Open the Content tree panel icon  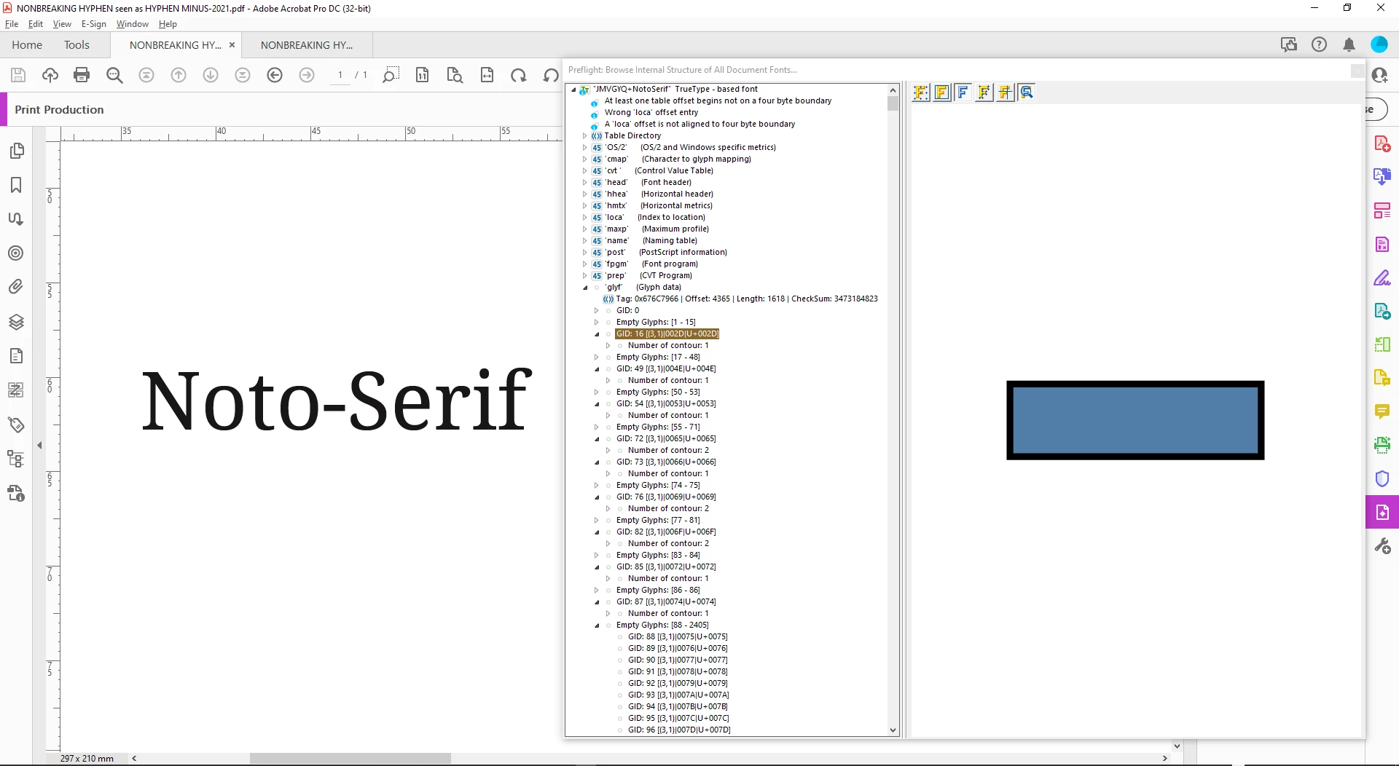pos(16,459)
